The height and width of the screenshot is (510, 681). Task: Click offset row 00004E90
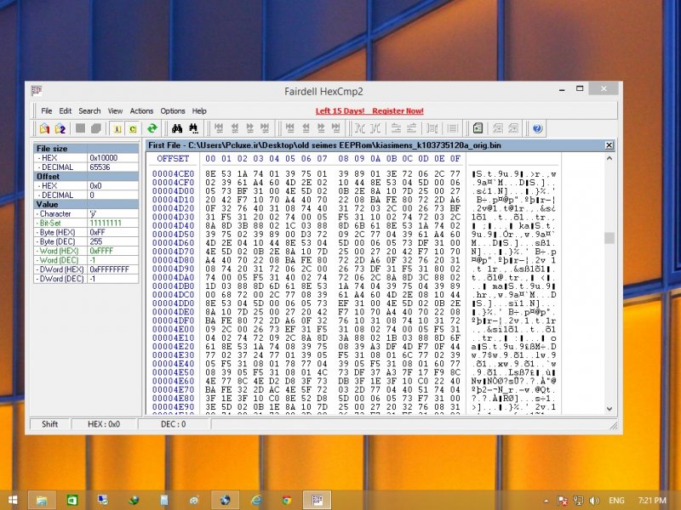[x=173, y=407]
